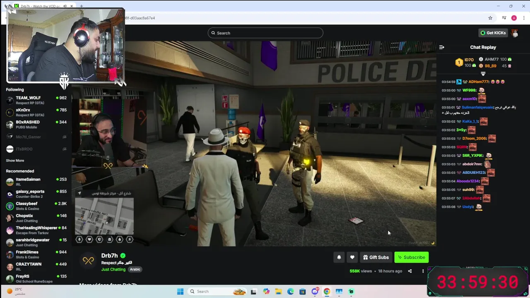Launch Copilot from taskbar
This screenshot has height=298, width=530.
click(x=266, y=291)
